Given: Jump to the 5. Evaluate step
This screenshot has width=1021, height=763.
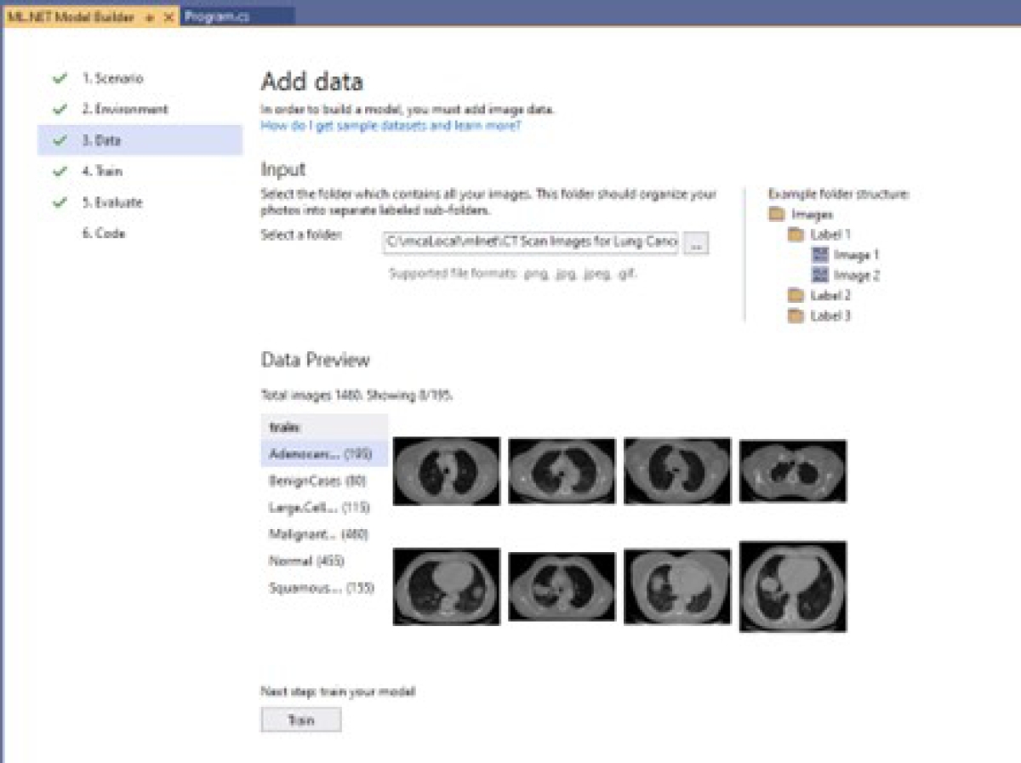Looking at the screenshot, I should (x=112, y=202).
